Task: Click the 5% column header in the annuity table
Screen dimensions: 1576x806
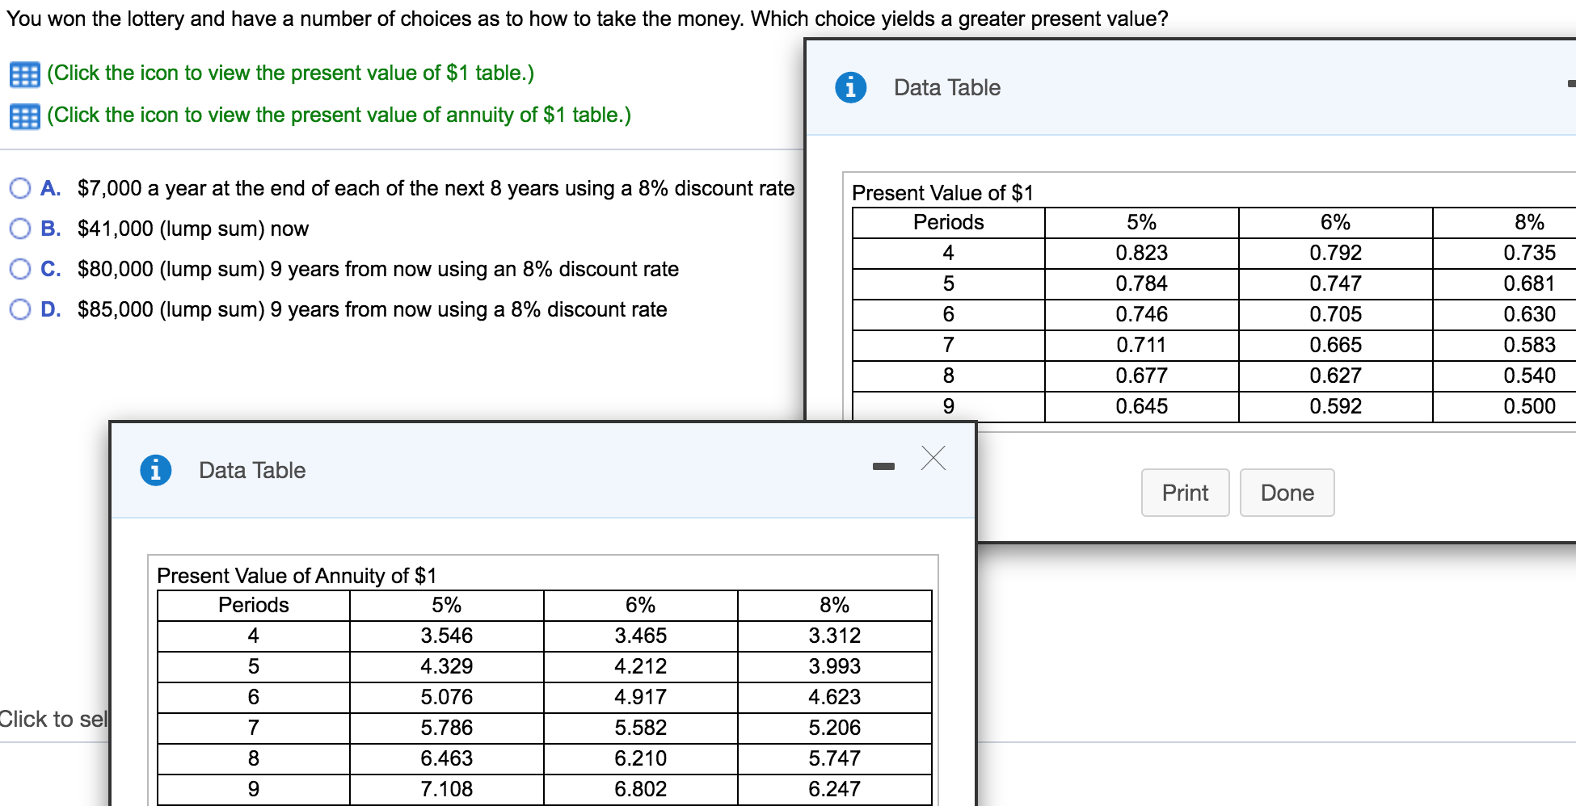Action: coord(447,605)
